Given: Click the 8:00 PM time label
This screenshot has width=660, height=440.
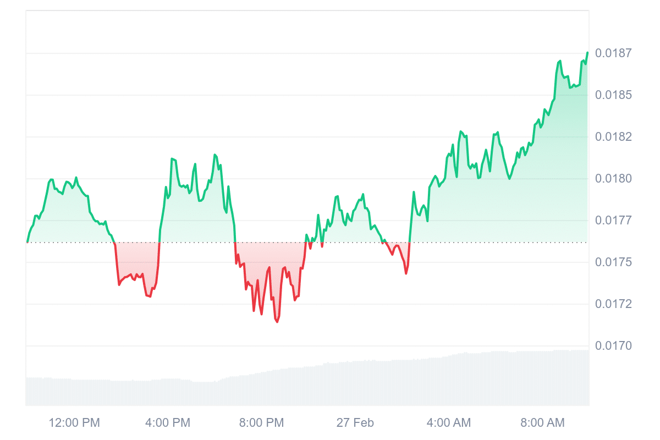Looking at the screenshot, I should [x=261, y=423].
